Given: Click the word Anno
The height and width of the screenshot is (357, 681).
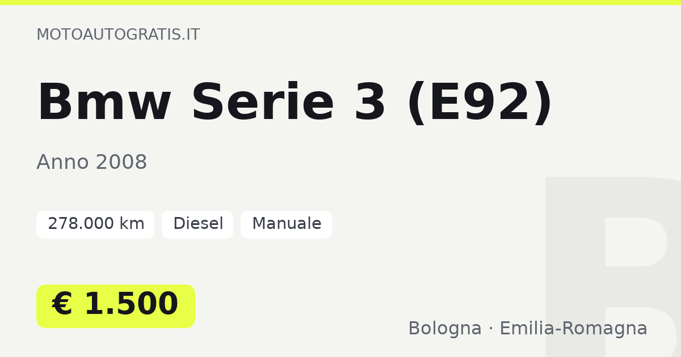Looking at the screenshot, I should tap(63, 163).
